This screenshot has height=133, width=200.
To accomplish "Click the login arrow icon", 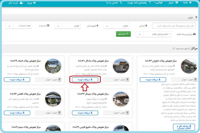I will [34, 3].
